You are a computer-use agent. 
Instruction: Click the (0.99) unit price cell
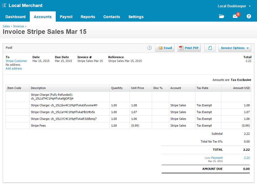(x=141, y=126)
